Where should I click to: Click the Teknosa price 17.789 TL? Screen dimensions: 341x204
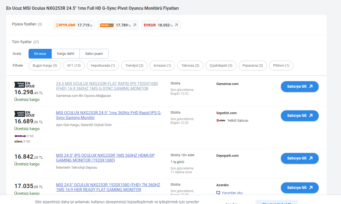coord(123,25)
